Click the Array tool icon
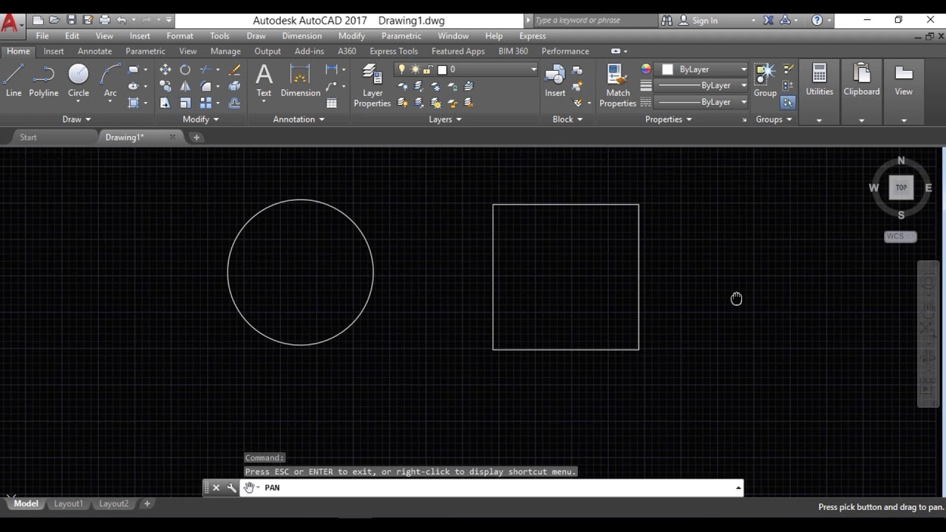This screenshot has height=532, width=946. (x=206, y=103)
